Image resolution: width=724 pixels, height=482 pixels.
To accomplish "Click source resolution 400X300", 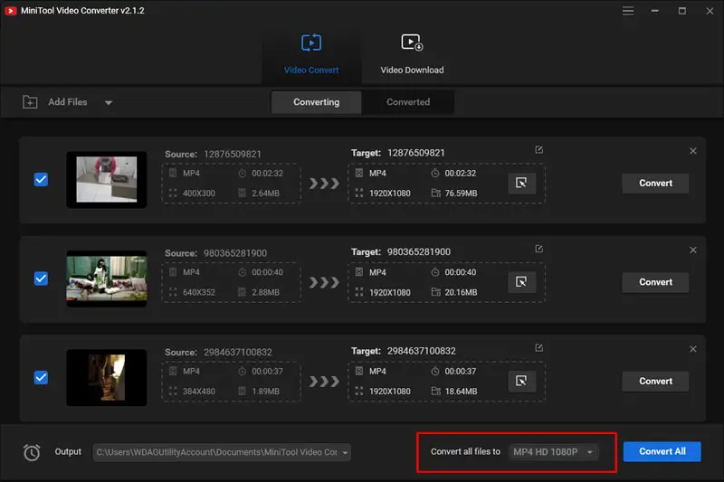I will click(199, 194).
